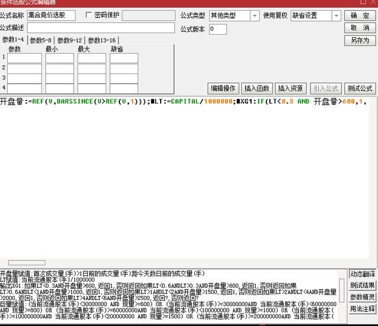The height and width of the screenshot is (326, 378).
Task: Click the 巨量赋值 translation line
Action: (168, 310)
